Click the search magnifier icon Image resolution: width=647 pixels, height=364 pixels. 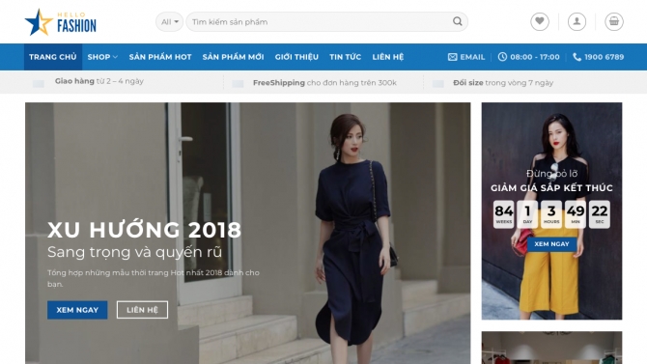[x=457, y=21]
